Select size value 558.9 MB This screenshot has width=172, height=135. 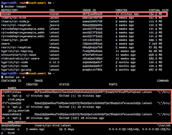click(155, 55)
